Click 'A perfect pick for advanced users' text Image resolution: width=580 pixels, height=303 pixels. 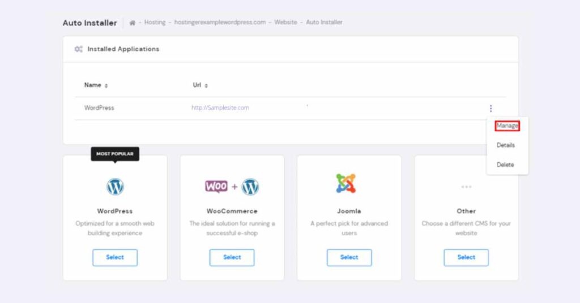click(x=349, y=228)
